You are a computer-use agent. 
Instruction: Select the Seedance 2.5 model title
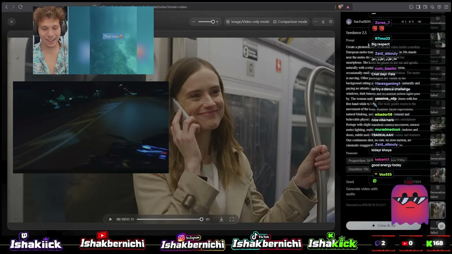click(356, 33)
